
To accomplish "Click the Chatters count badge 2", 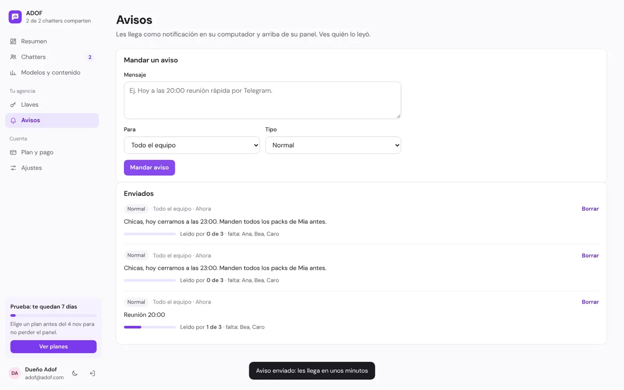I will pyautogui.click(x=90, y=57).
